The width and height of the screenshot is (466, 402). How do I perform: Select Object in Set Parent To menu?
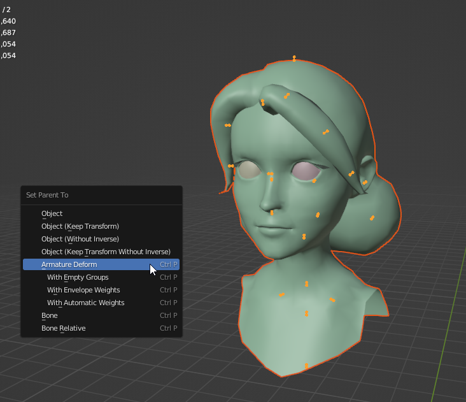tap(101, 213)
